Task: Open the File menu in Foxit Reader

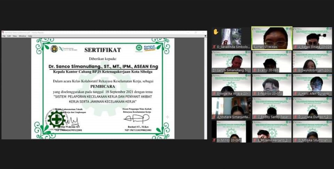Action: [x=4, y=36]
